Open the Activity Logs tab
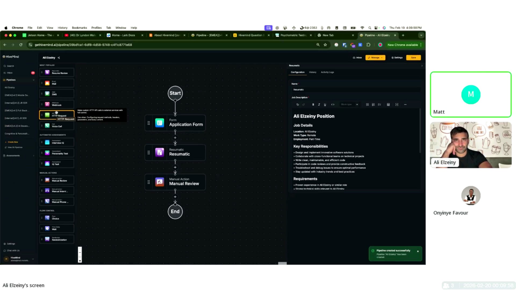This screenshot has height=290, width=516. (327, 72)
